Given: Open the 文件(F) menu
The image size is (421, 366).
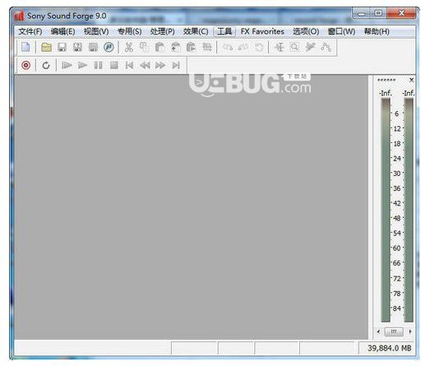Looking at the screenshot, I should [30, 31].
